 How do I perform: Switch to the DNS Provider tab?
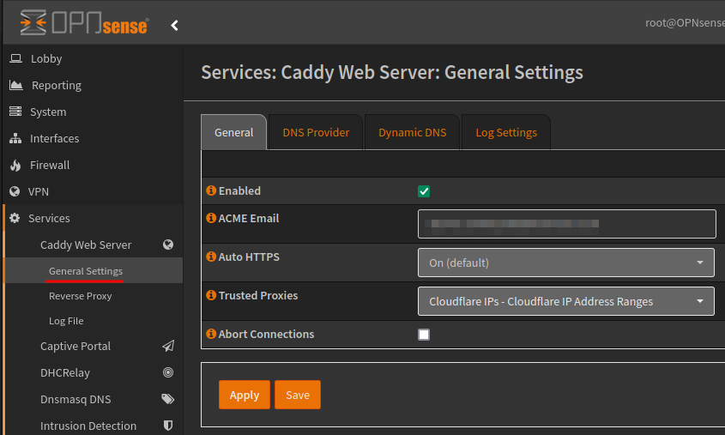click(x=316, y=132)
